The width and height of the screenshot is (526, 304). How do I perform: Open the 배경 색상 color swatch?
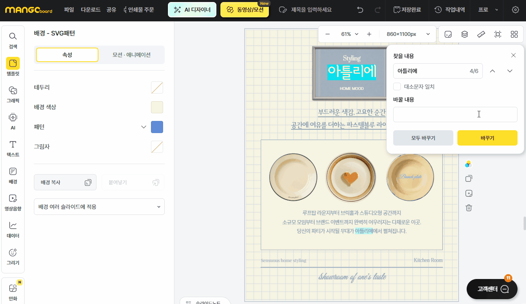coord(157,107)
